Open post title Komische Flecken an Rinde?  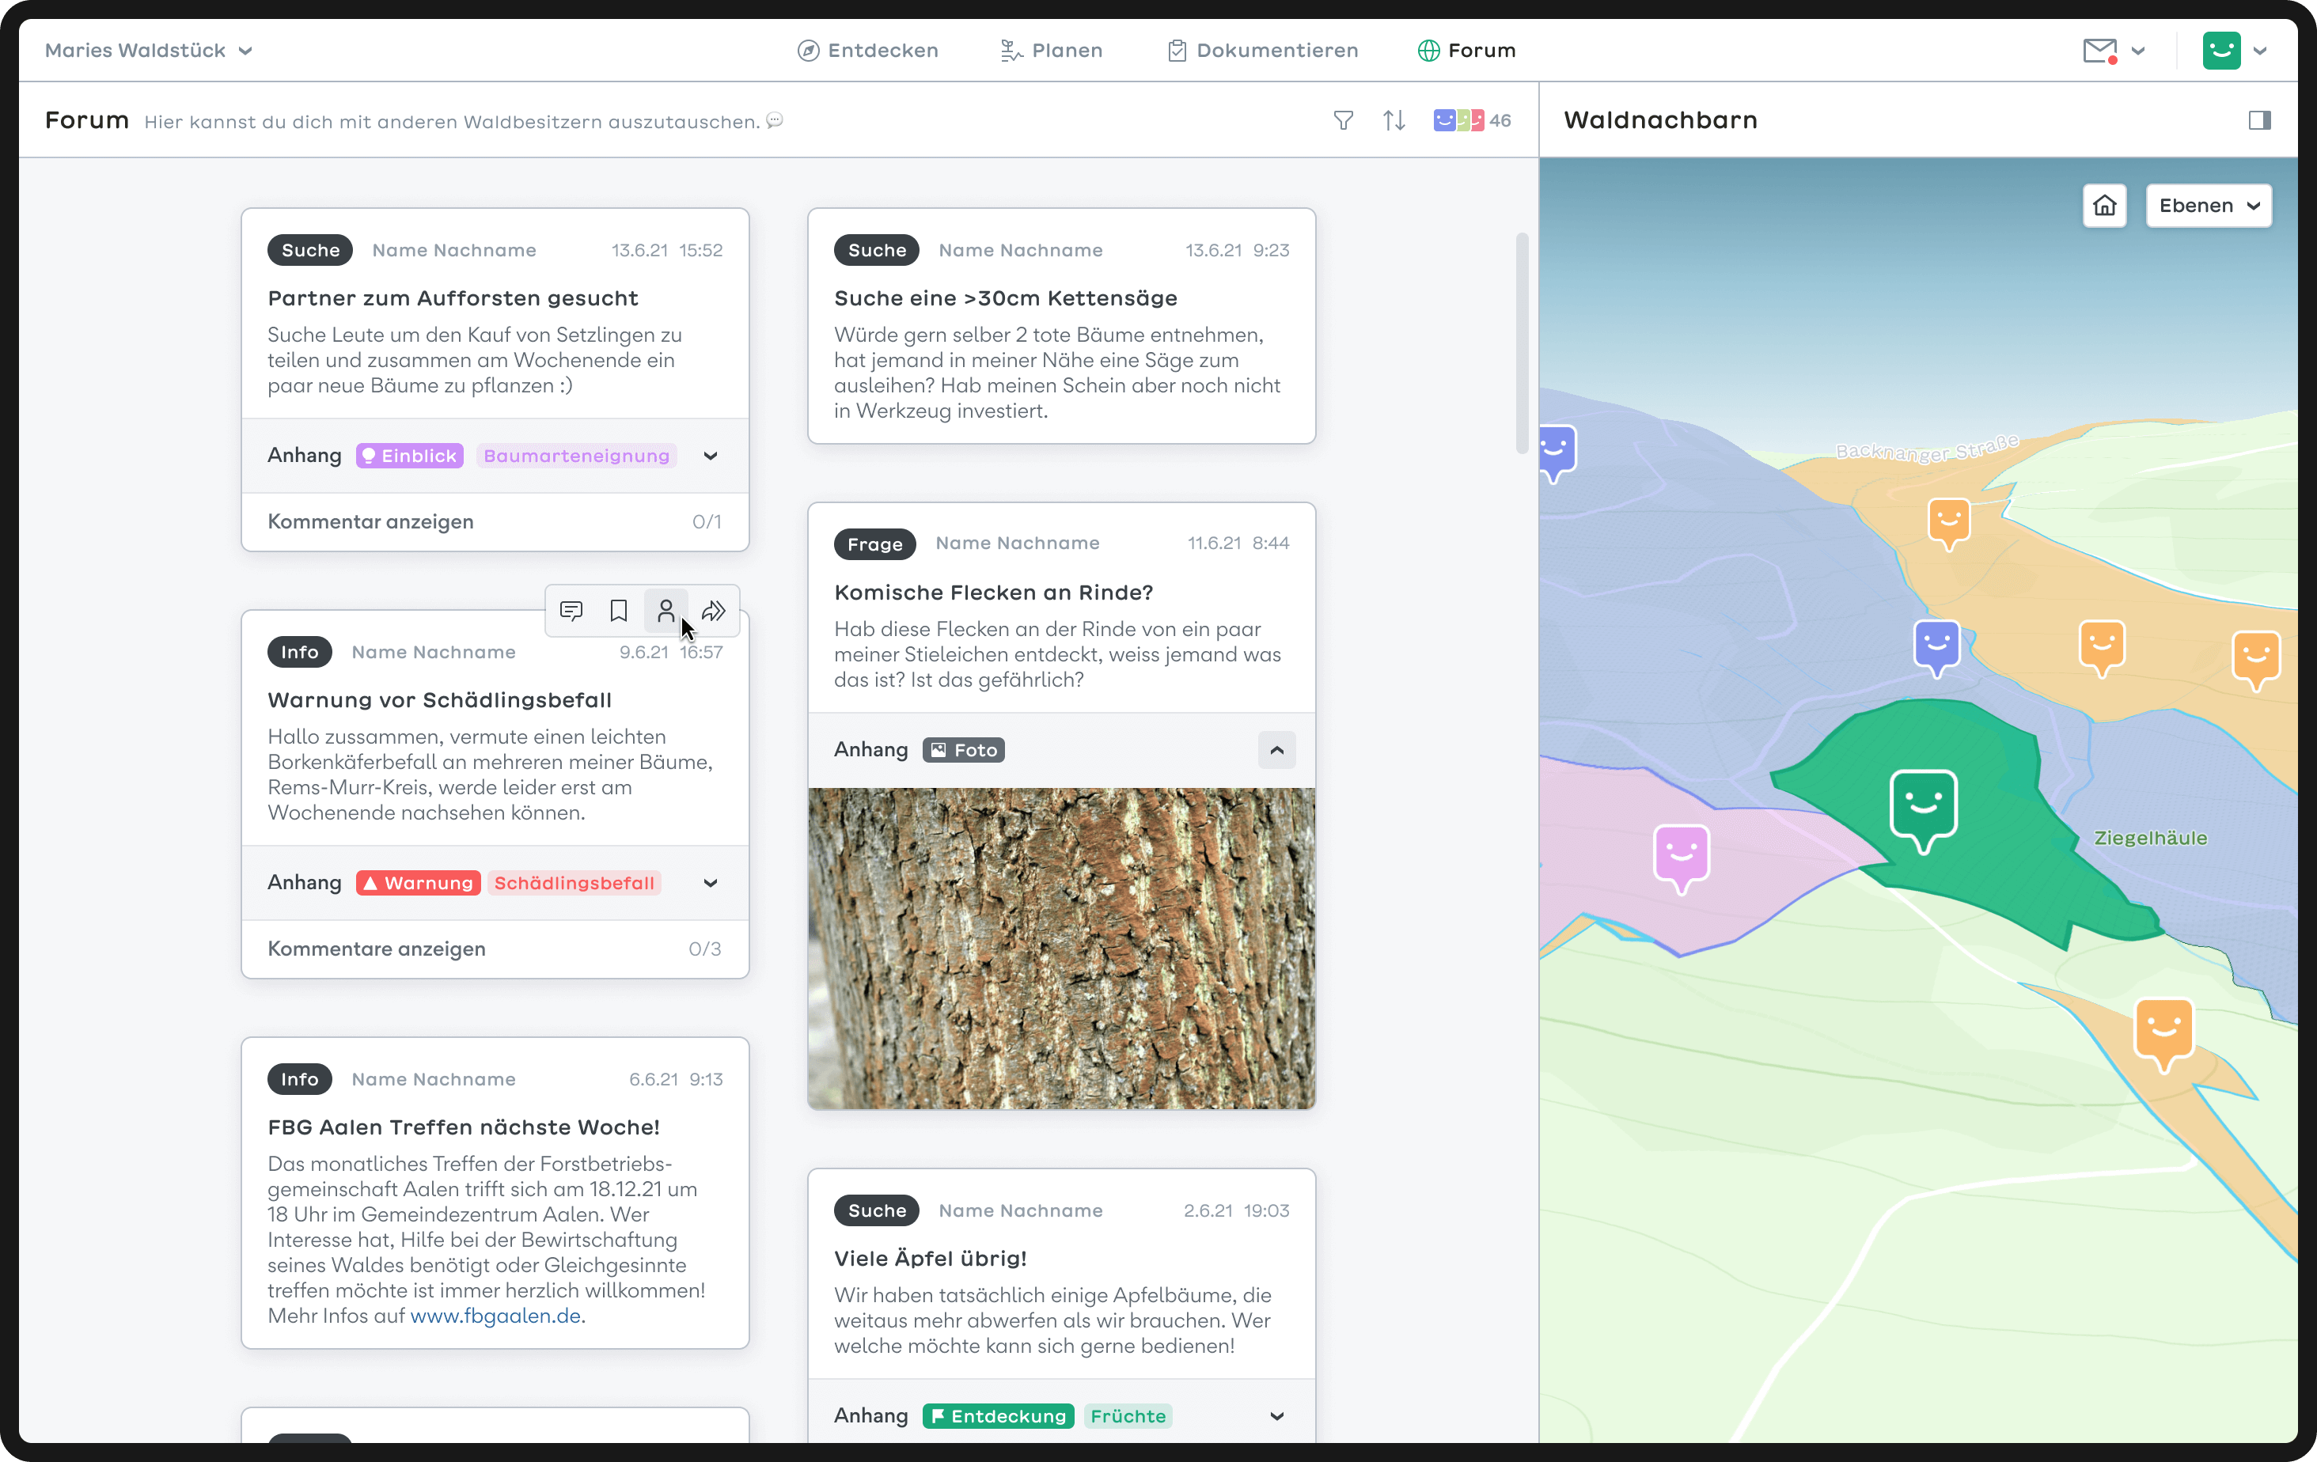pos(993,593)
